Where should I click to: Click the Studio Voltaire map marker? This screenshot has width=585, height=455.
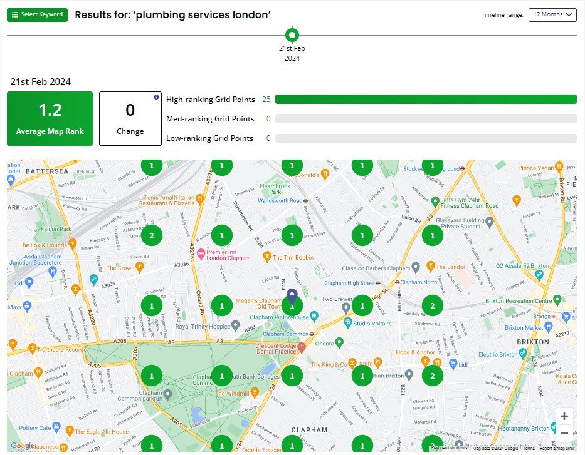pos(348,323)
